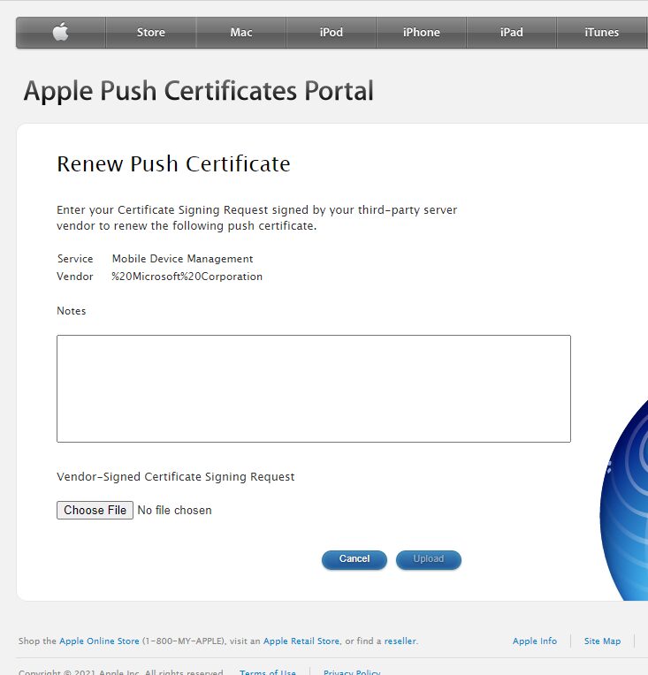Cancel the certificate renewal

click(x=354, y=559)
